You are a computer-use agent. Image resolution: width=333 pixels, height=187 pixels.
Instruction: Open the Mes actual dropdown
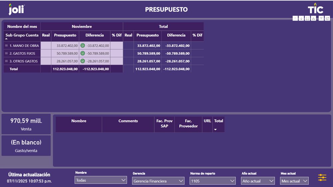point(294,181)
